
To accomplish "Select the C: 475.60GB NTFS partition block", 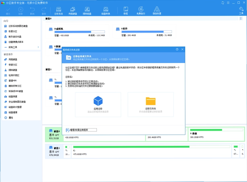I will click(152, 151).
